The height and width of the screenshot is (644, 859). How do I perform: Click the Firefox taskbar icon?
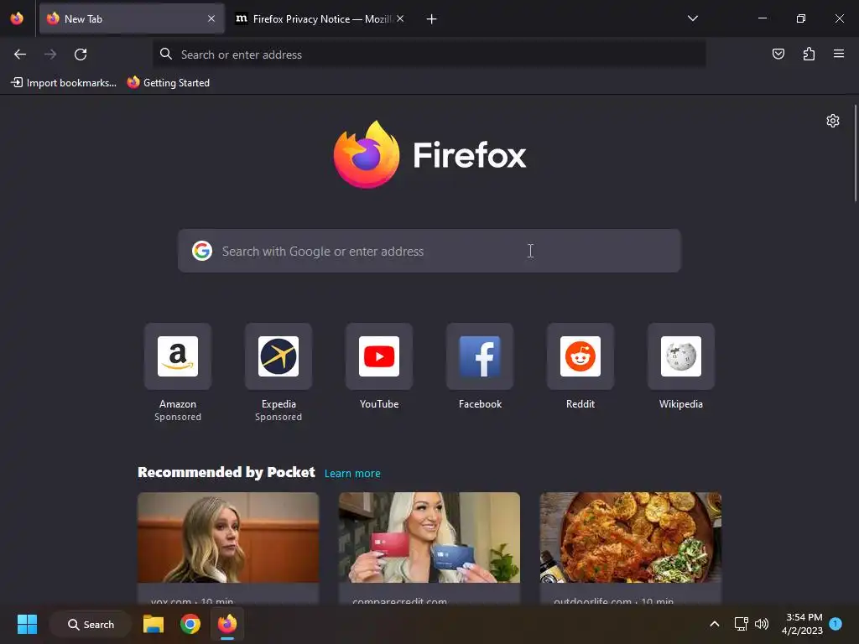[x=227, y=624]
